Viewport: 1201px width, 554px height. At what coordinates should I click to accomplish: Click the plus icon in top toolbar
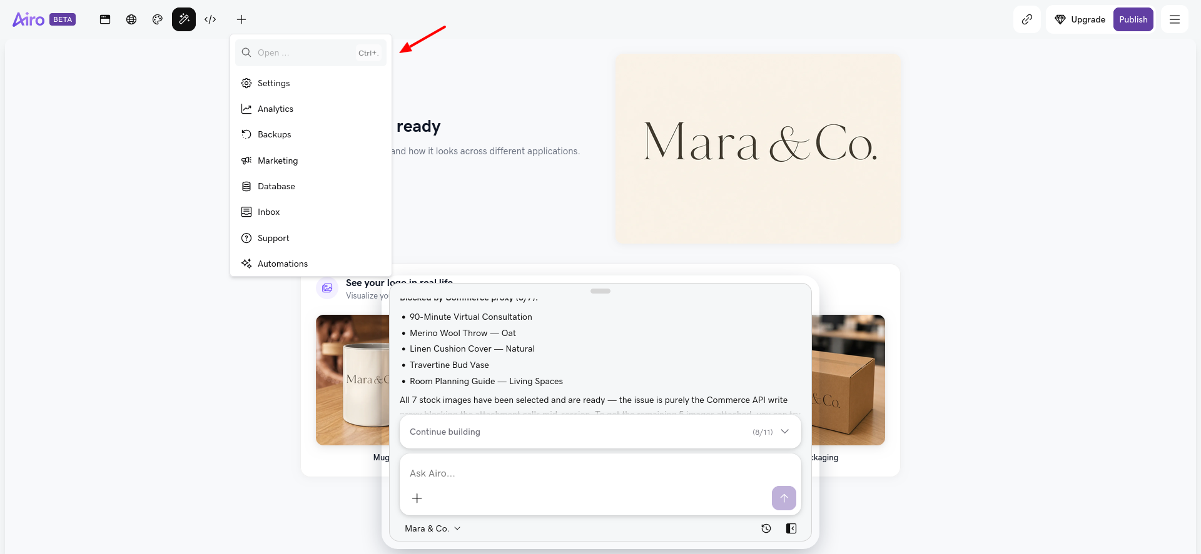pyautogui.click(x=241, y=19)
